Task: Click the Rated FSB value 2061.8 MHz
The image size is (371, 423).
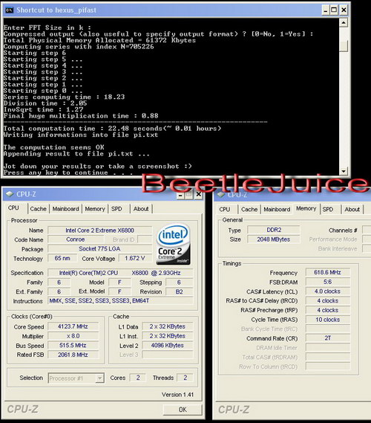Action: pos(73,355)
